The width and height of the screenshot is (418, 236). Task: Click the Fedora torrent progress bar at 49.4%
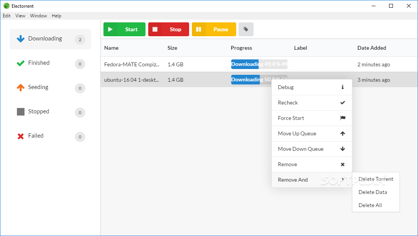(x=259, y=64)
